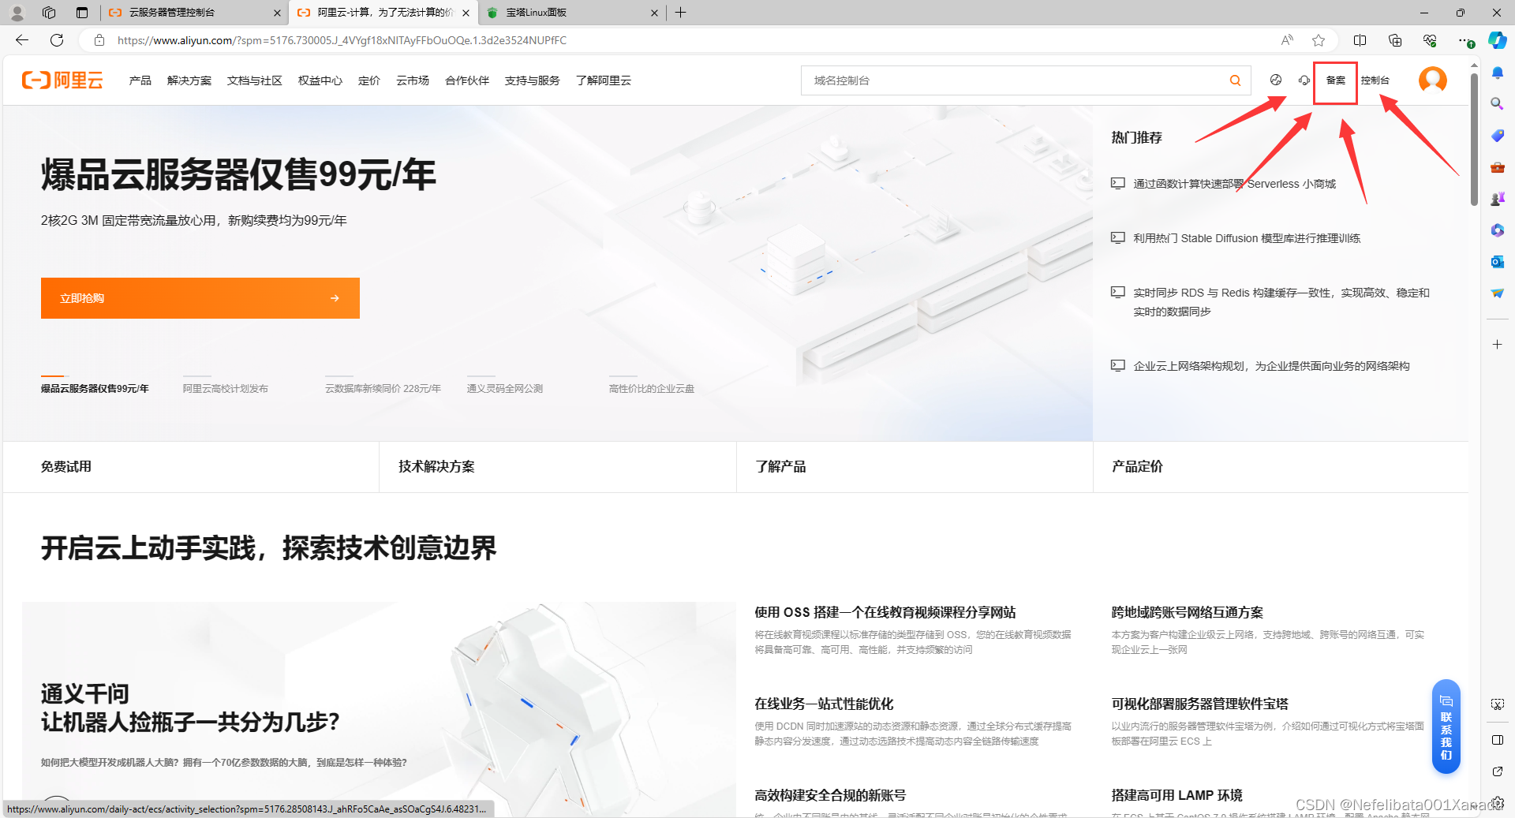
Task: Open the tab actions menu icon
Action: 82,13
